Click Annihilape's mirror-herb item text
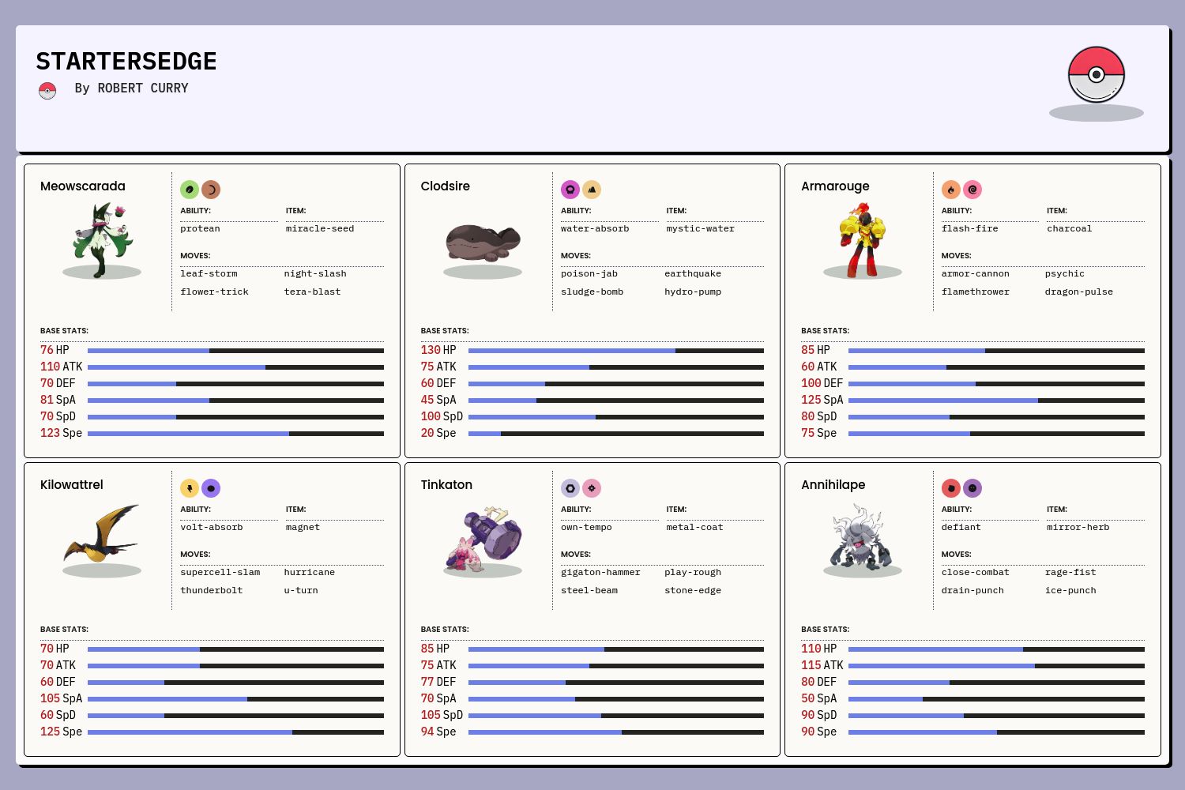This screenshot has width=1185, height=790. click(1078, 528)
